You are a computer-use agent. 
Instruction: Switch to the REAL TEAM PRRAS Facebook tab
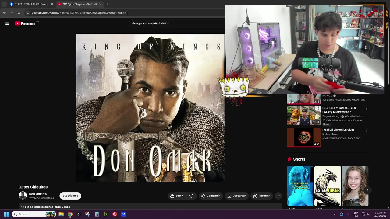point(31,4)
